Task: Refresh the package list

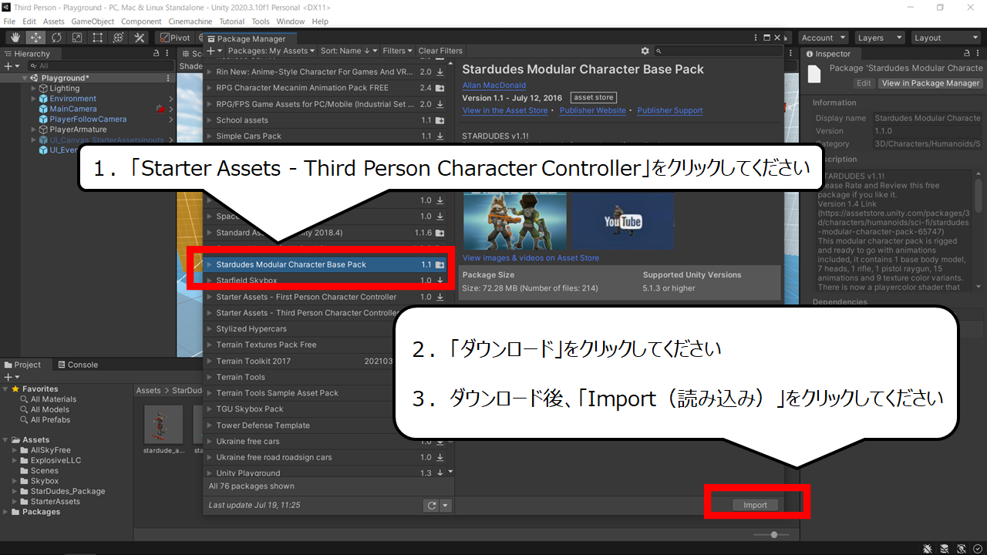Action: (x=432, y=506)
